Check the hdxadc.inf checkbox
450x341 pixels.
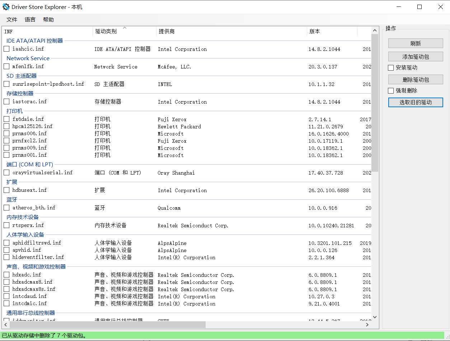[x=6, y=275]
